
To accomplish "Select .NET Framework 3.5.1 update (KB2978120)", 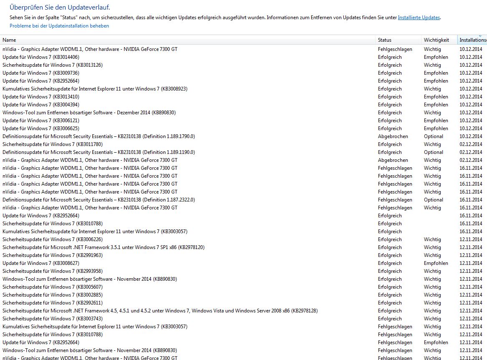I will (243, 247).
